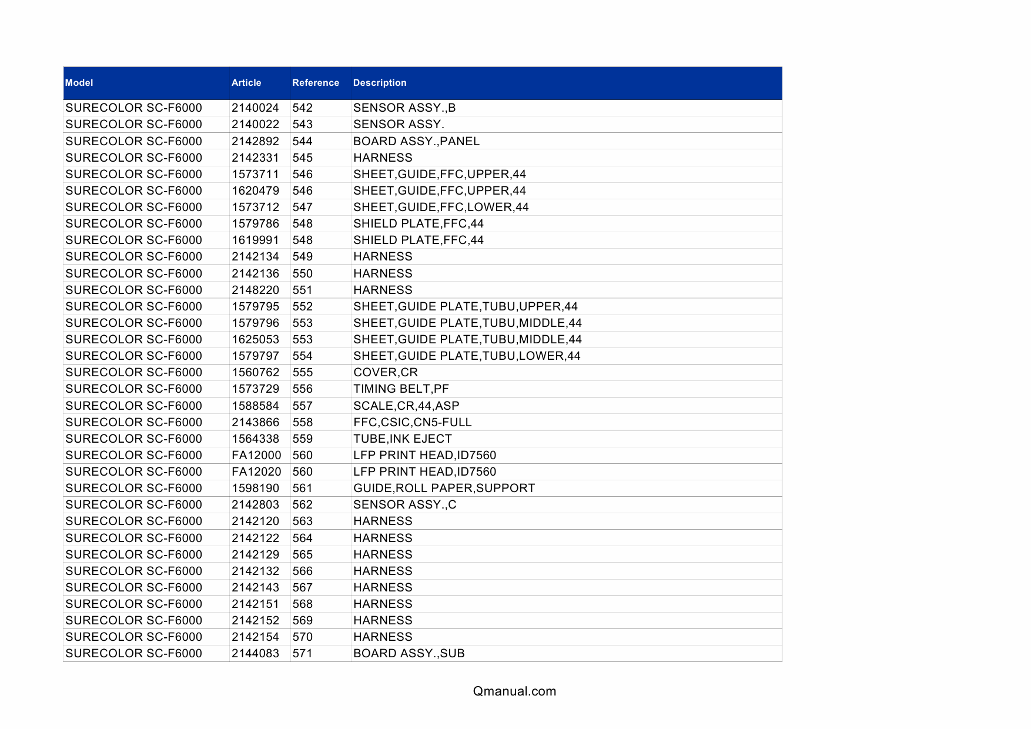This screenshot has height=729, width=1031.
Task: Select article number 2142892
Action: pyautogui.click(x=255, y=141)
